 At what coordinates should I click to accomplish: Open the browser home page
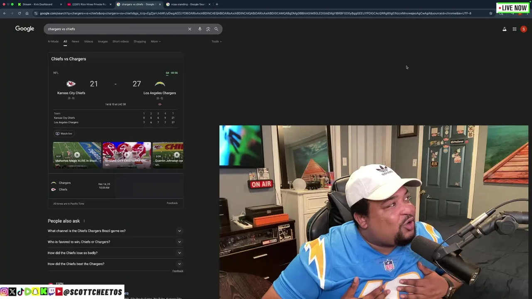pos(27,13)
